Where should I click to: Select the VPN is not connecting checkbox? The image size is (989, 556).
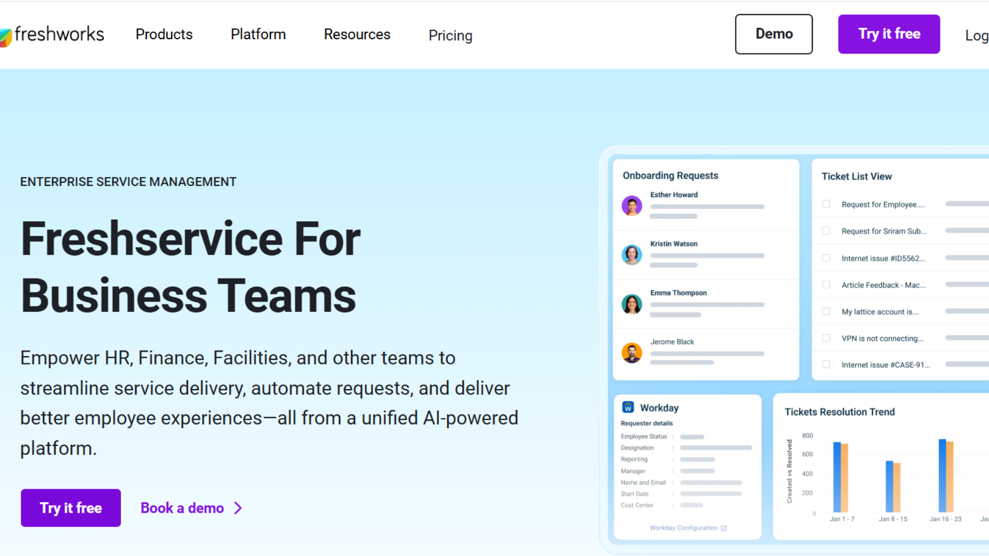tap(826, 338)
